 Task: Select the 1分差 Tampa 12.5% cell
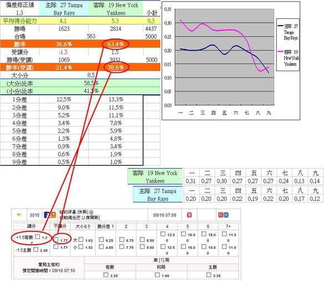pyautogui.click(x=64, y=100)
